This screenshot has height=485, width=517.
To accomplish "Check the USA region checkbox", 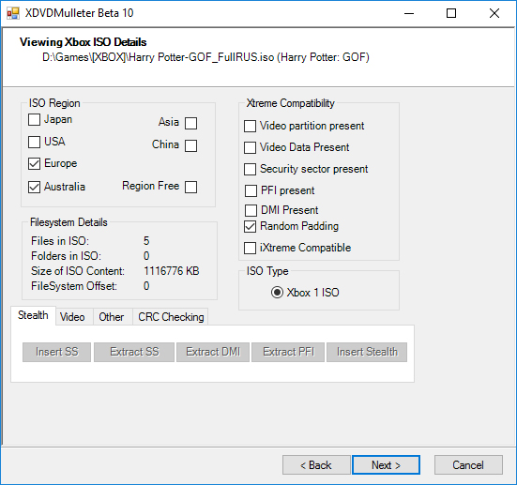I will [x=35, y=142].
